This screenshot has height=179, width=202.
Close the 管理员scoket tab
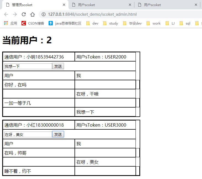(x=64, y=5)
